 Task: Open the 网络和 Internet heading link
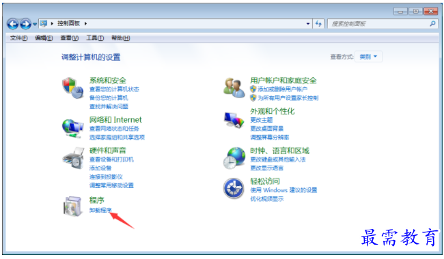(115, 120)
